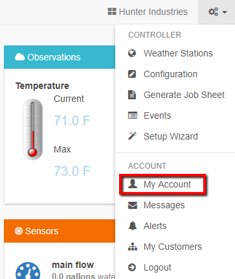Click the dropdown caret beside gears

[x=225, y=12]
